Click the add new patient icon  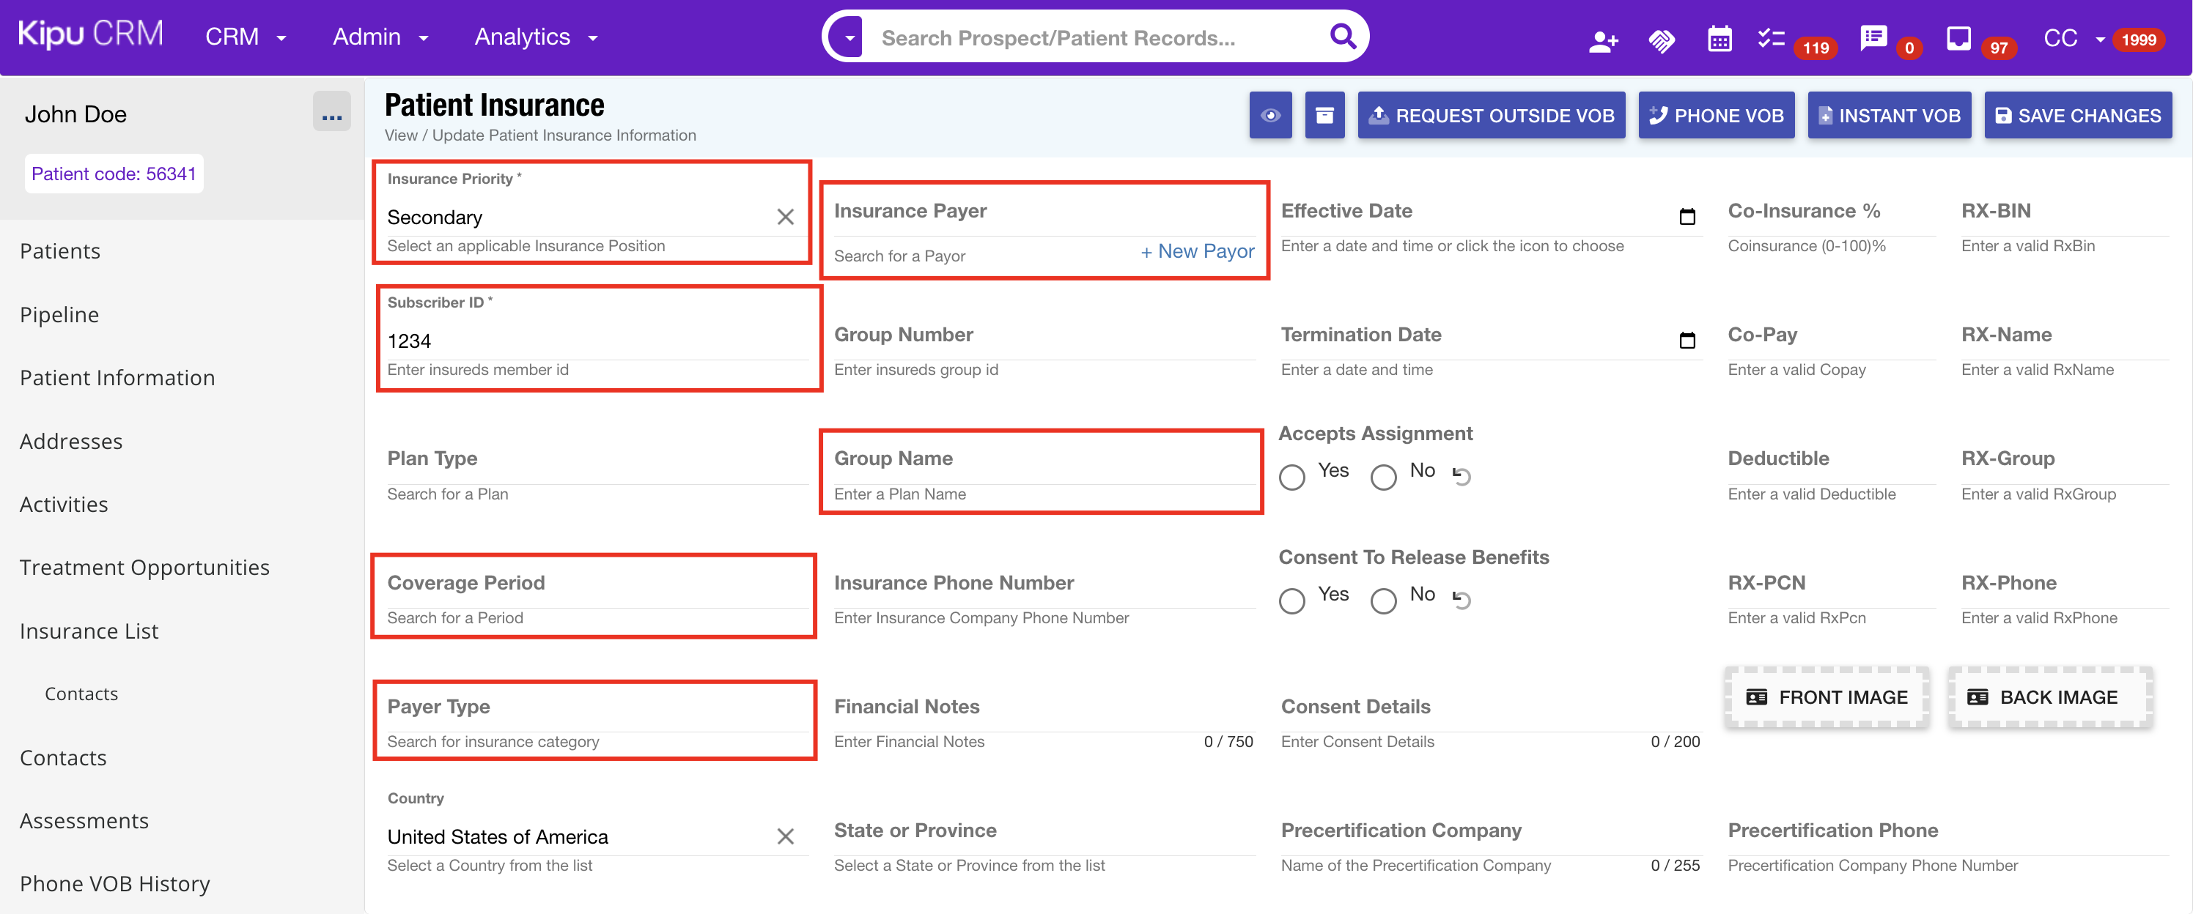pos(1603,40)
